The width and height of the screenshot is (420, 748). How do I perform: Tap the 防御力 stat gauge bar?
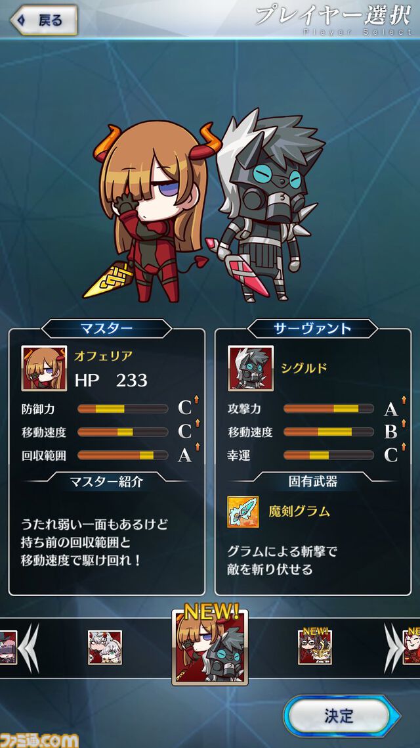click(x=123, y=409)
